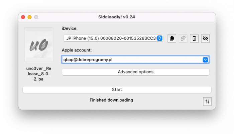
Task: Focus the qbap@dobreprogramy.pl account field
Action: tap(135, 59)
